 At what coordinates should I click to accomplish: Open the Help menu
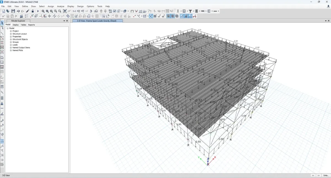click(x=108, y=6)
